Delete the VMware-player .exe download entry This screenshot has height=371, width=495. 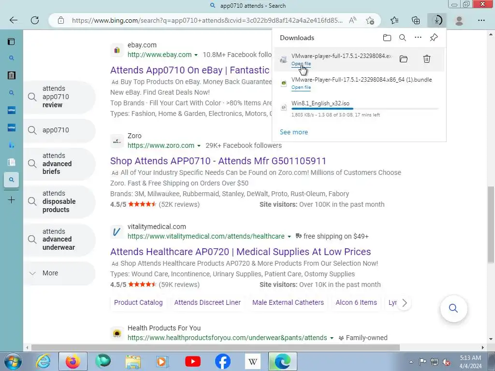click(427, 59)
